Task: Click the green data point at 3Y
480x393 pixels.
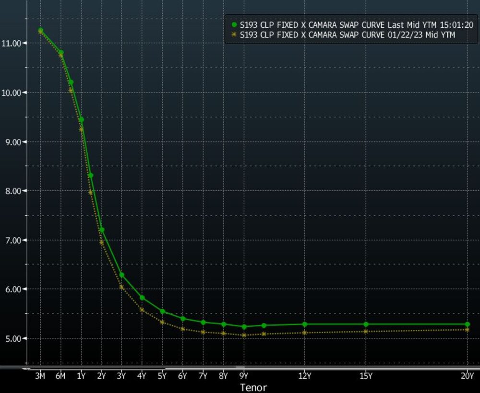Action: point(122,275)
